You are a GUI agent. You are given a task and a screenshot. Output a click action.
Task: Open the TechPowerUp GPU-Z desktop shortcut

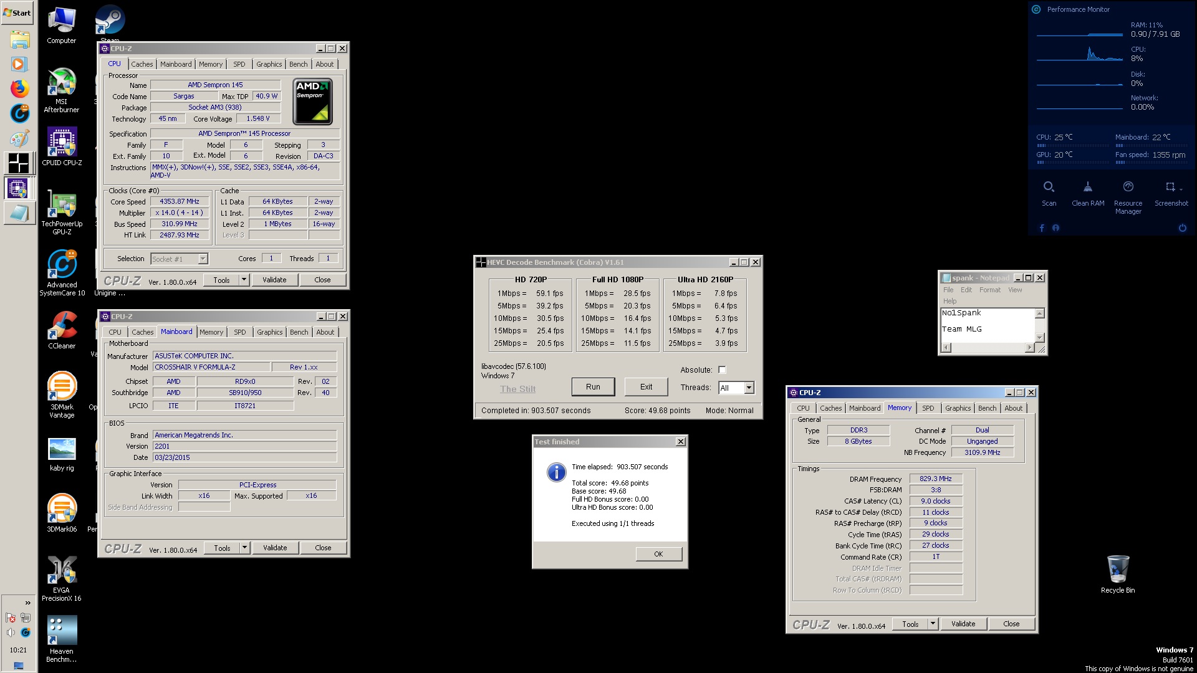point(62,212)
